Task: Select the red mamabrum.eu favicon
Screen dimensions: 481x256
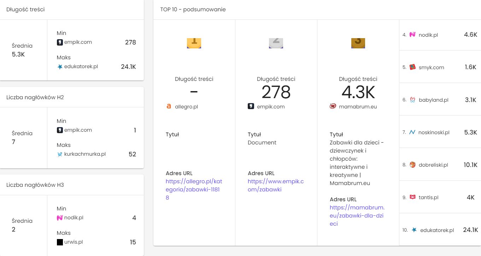Action: [x=333, y=106]
